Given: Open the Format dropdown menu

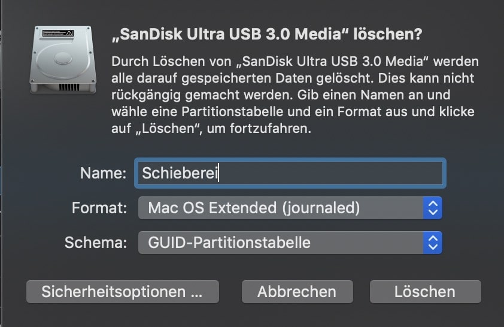Looking at the screenshot, I should pyautogui.click(x=290, y=208).
